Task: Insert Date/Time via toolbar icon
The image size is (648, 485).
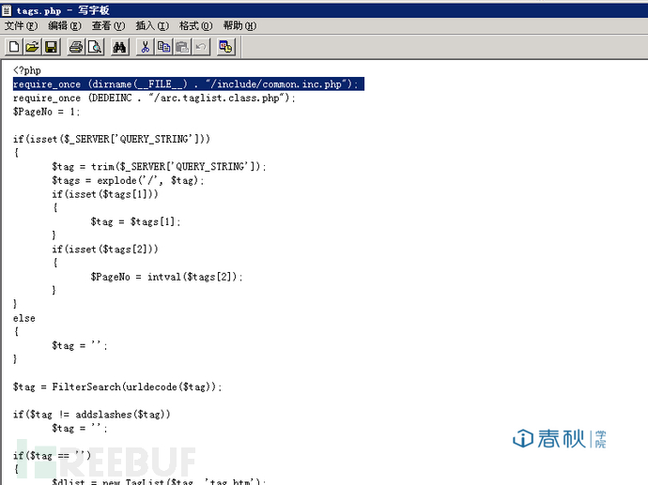Action: tap(225, 47)
